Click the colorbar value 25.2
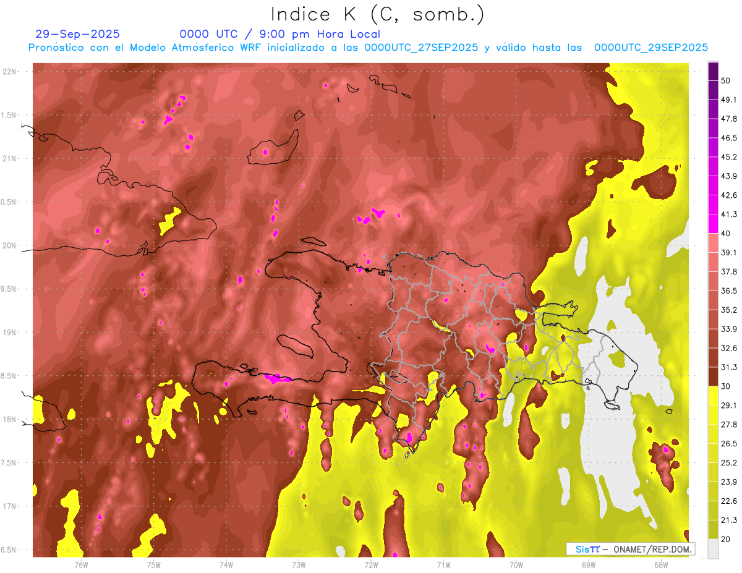The image size is (742, 573). point(729,463)
